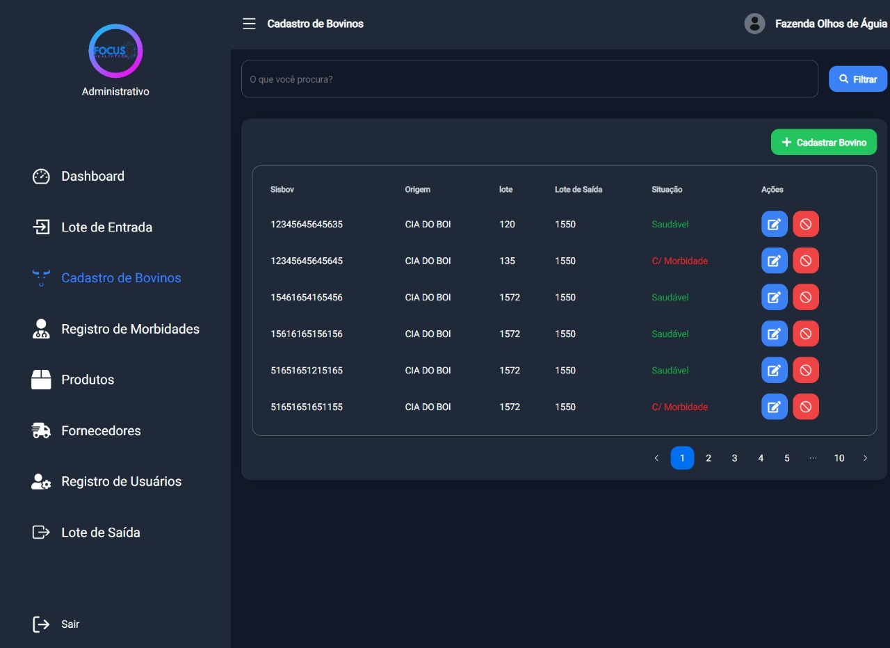Open Registro de Usuários from the sidebar
890x648 pixels.
pyautogui.click(x=122, y=481)
